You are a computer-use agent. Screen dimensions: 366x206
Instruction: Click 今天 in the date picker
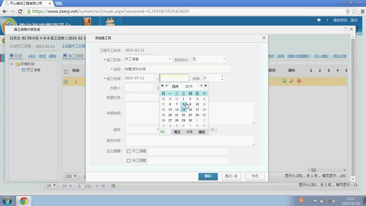189,132
